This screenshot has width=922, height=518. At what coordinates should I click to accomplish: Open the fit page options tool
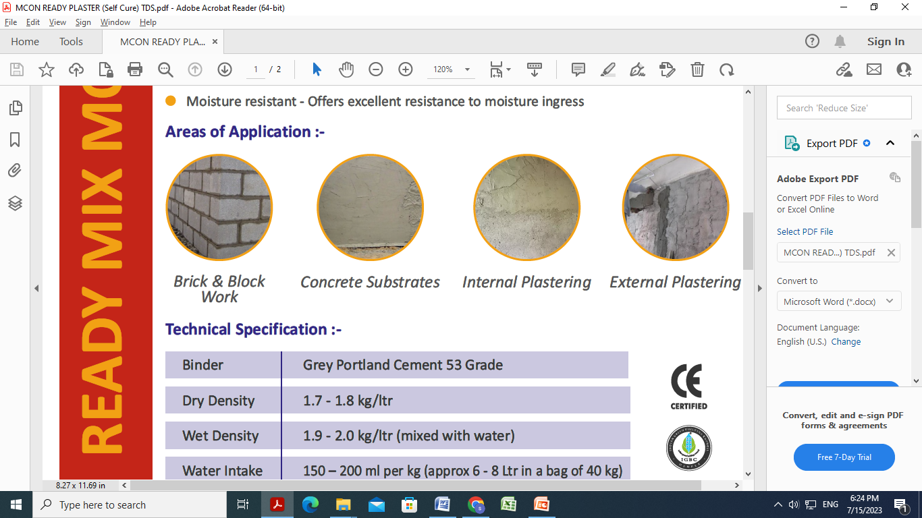click(x=500, y=69)
